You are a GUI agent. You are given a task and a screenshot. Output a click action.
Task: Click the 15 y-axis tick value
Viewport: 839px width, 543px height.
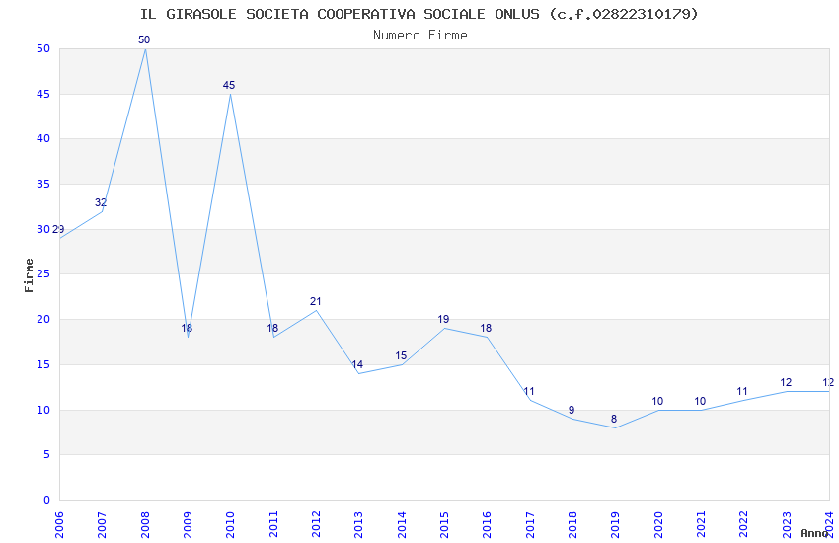pyautogui.click(x=43, y=365)
